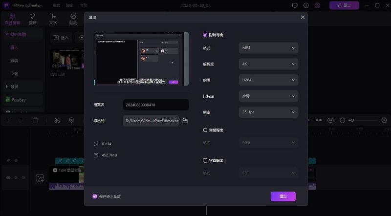This screenshot has width=391, height=216.
Task: Select the 01:34 media clip thumbnail
Action: pos(67,60)
